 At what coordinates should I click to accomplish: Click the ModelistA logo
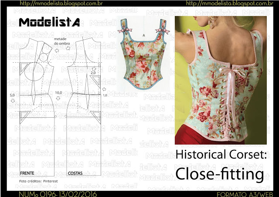coord(49,22)
